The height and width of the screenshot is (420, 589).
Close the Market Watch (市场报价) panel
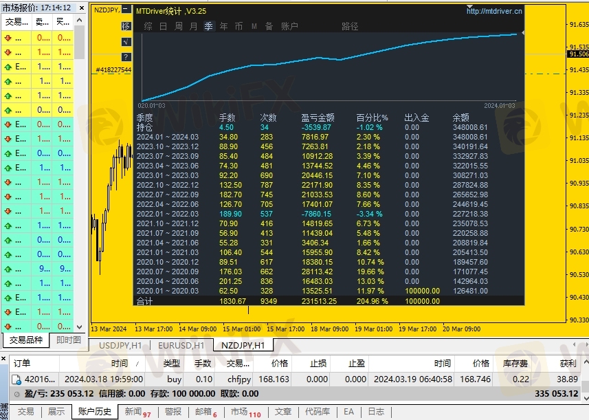coord(82,8)
